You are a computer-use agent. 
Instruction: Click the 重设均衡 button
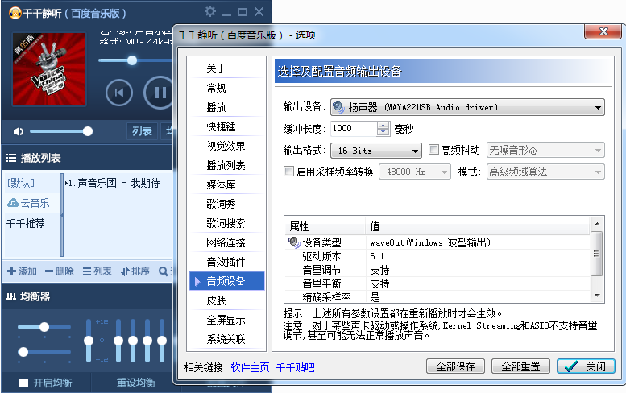click(x=135, y=383)
